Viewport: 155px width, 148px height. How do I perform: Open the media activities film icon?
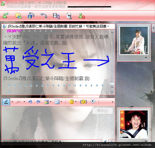click(x=56, y=16)
